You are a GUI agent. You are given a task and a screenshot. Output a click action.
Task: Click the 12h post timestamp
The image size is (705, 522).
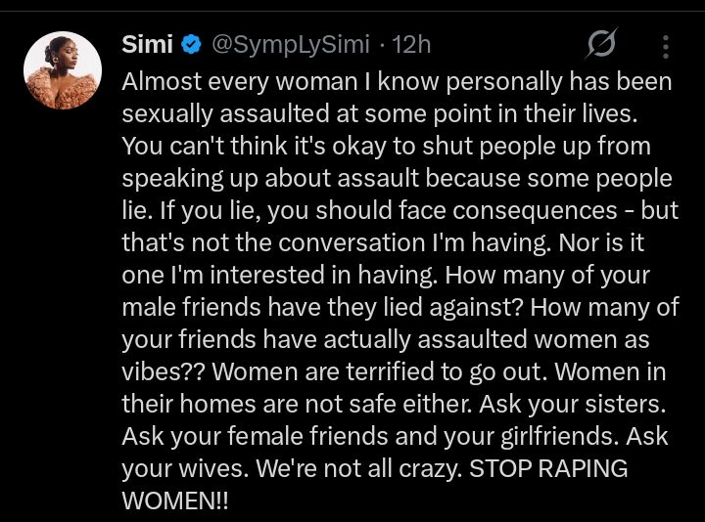tap(411, 45)
